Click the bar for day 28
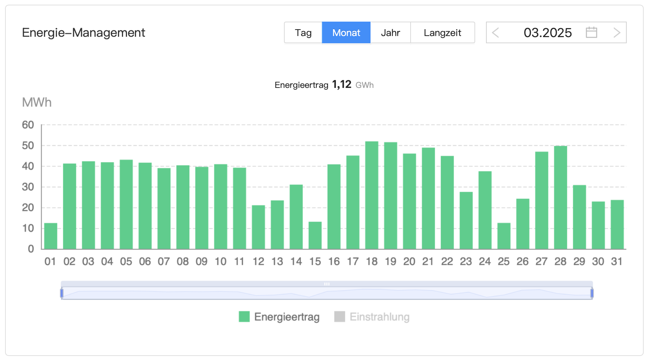Image resolution: width=648 pixels, height=361 pixels. pos(560,197)
